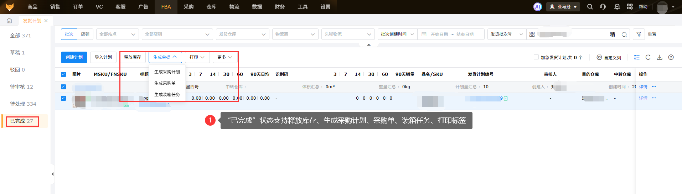
Task: Open the help question mark icon
Action: point(671,57)
